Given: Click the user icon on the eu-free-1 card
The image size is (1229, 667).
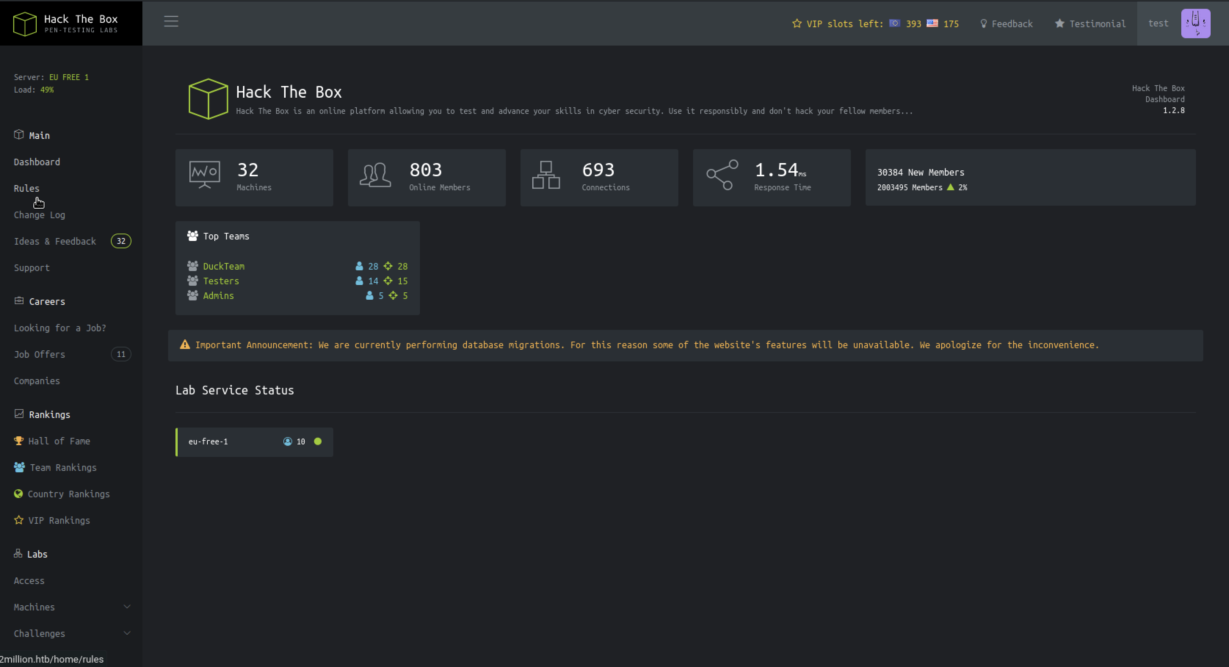Looking at the screenshot, I should (x=288, y=441).
